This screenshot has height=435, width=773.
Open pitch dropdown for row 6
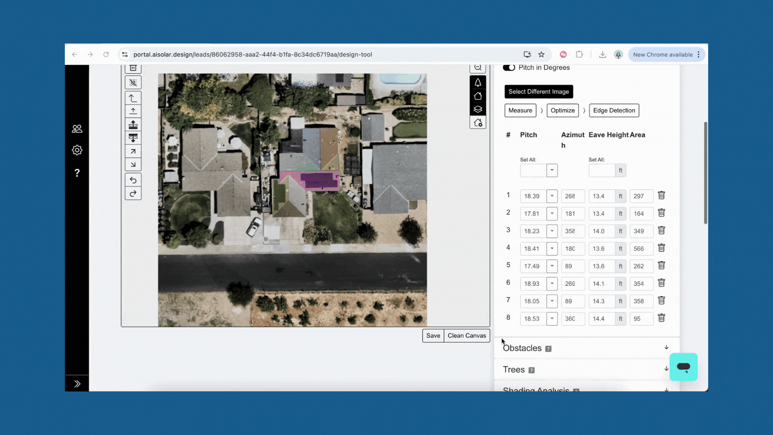[552, 284]
